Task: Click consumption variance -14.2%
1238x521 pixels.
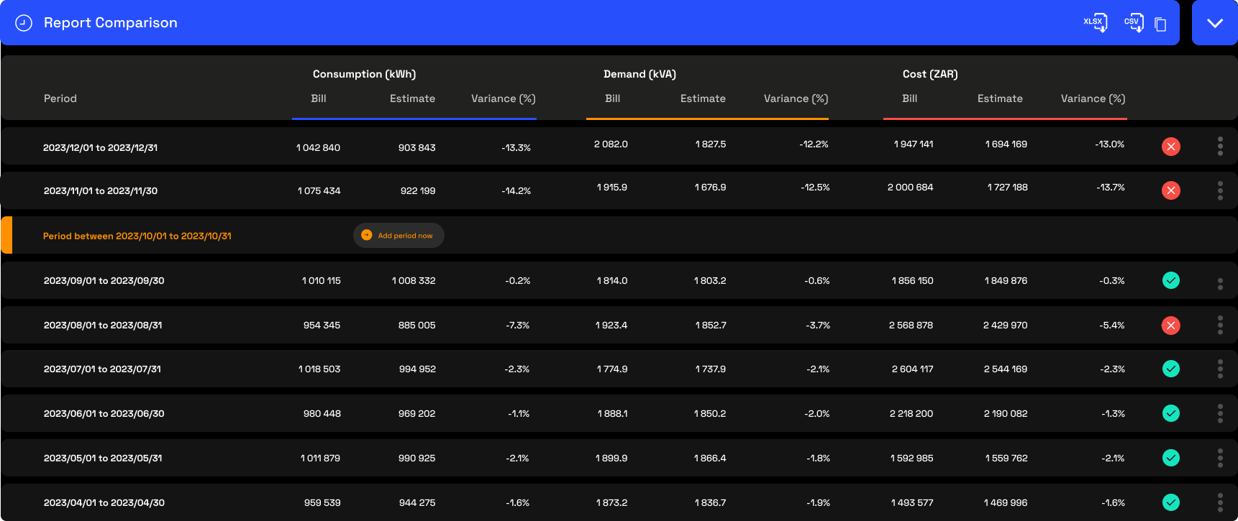Action: pyautogui.click(x=516, y=190)
